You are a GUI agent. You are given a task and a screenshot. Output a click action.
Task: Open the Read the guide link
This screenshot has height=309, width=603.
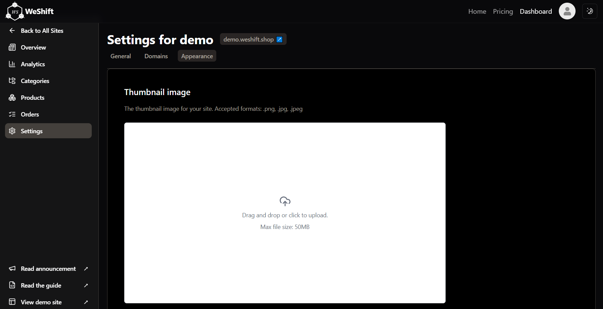[48, 285]
